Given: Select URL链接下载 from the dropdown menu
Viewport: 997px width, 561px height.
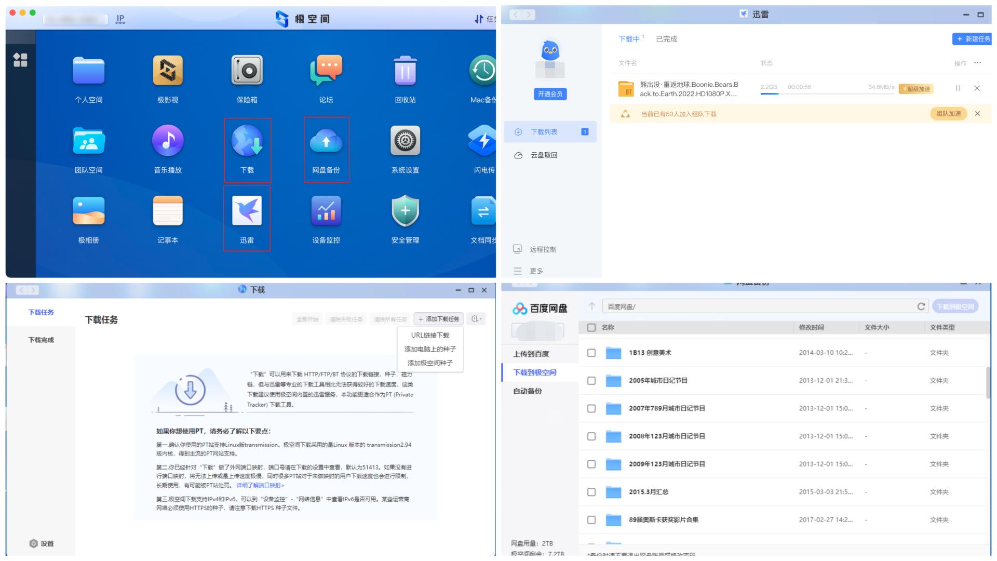Looking at the screenshot, I should point(430,335).
